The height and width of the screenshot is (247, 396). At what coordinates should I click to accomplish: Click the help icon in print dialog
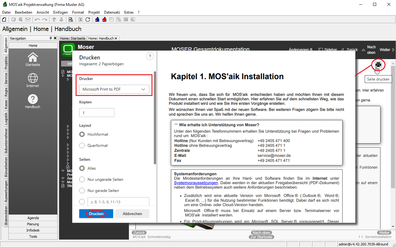click(150, 56)
